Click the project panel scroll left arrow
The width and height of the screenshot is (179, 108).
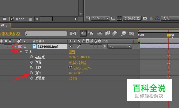click(x=37, y=19)
